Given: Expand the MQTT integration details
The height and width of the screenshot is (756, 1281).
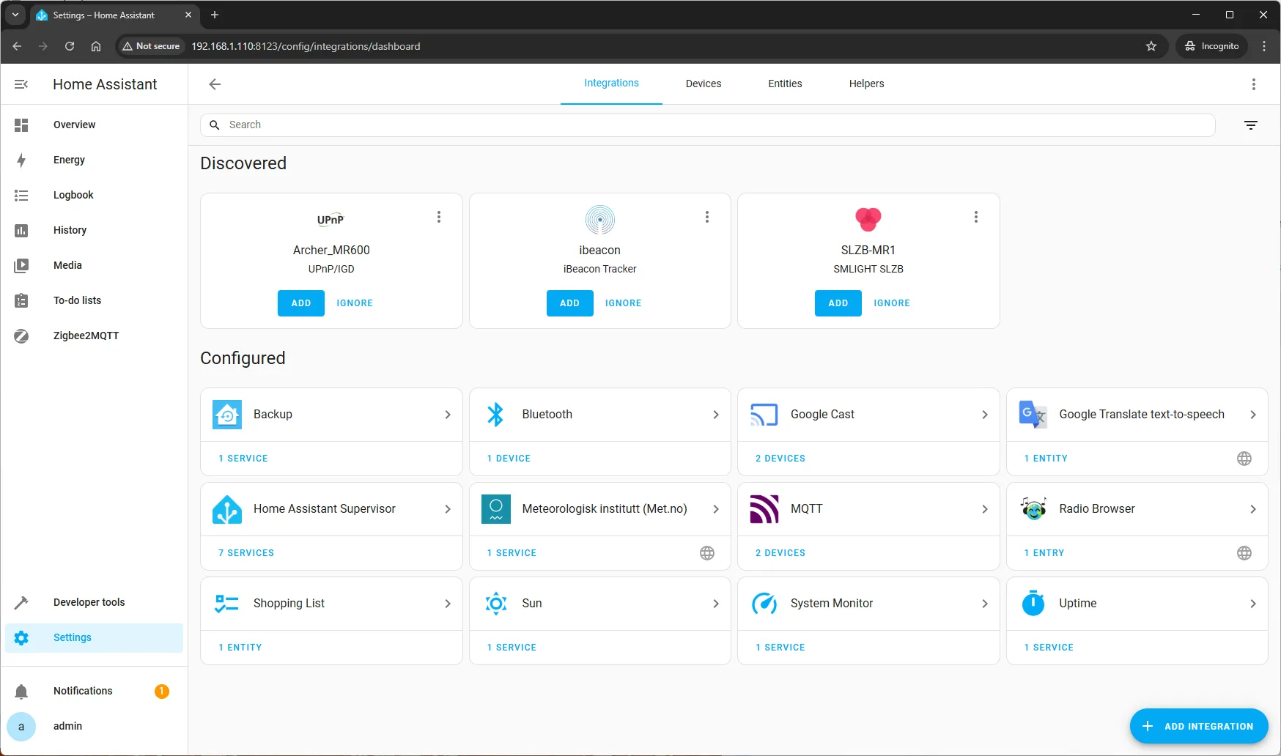Looking at the screenshot, I should (x=984, y=508).
